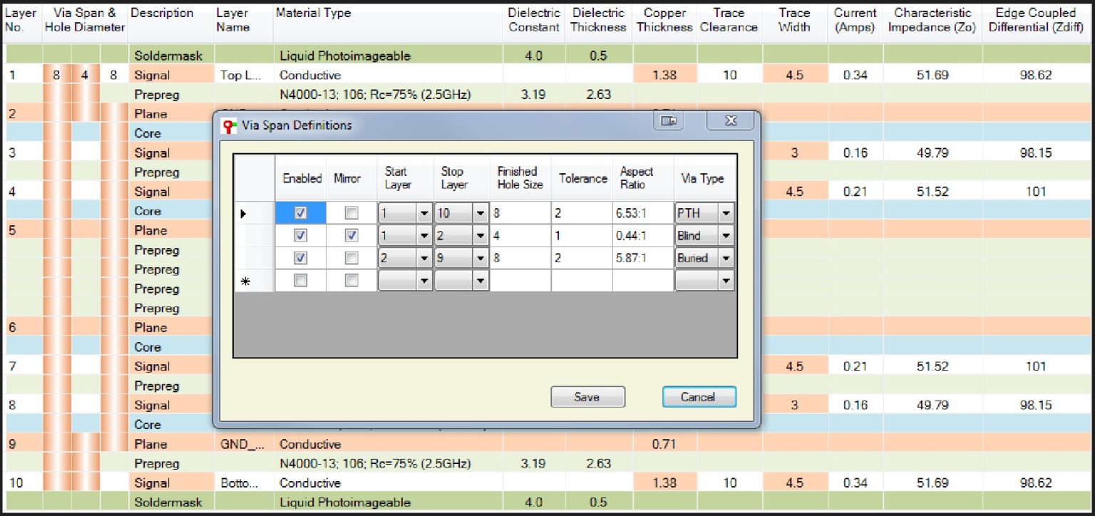Click the Save button
Screen dimensions: 1095x516
[x=587, y=397]
